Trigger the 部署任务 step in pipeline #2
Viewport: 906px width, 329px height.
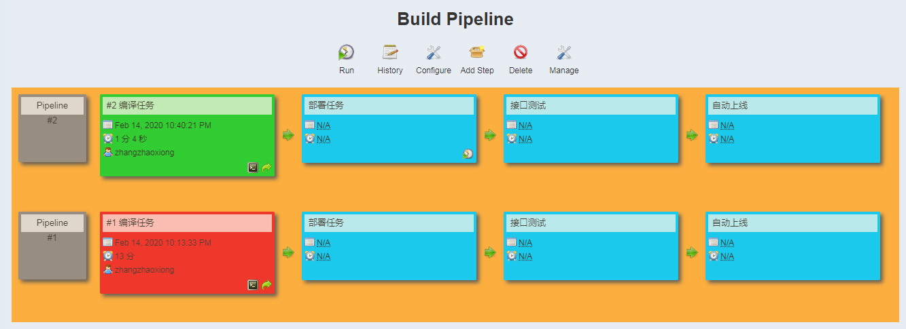coord(468,154)
